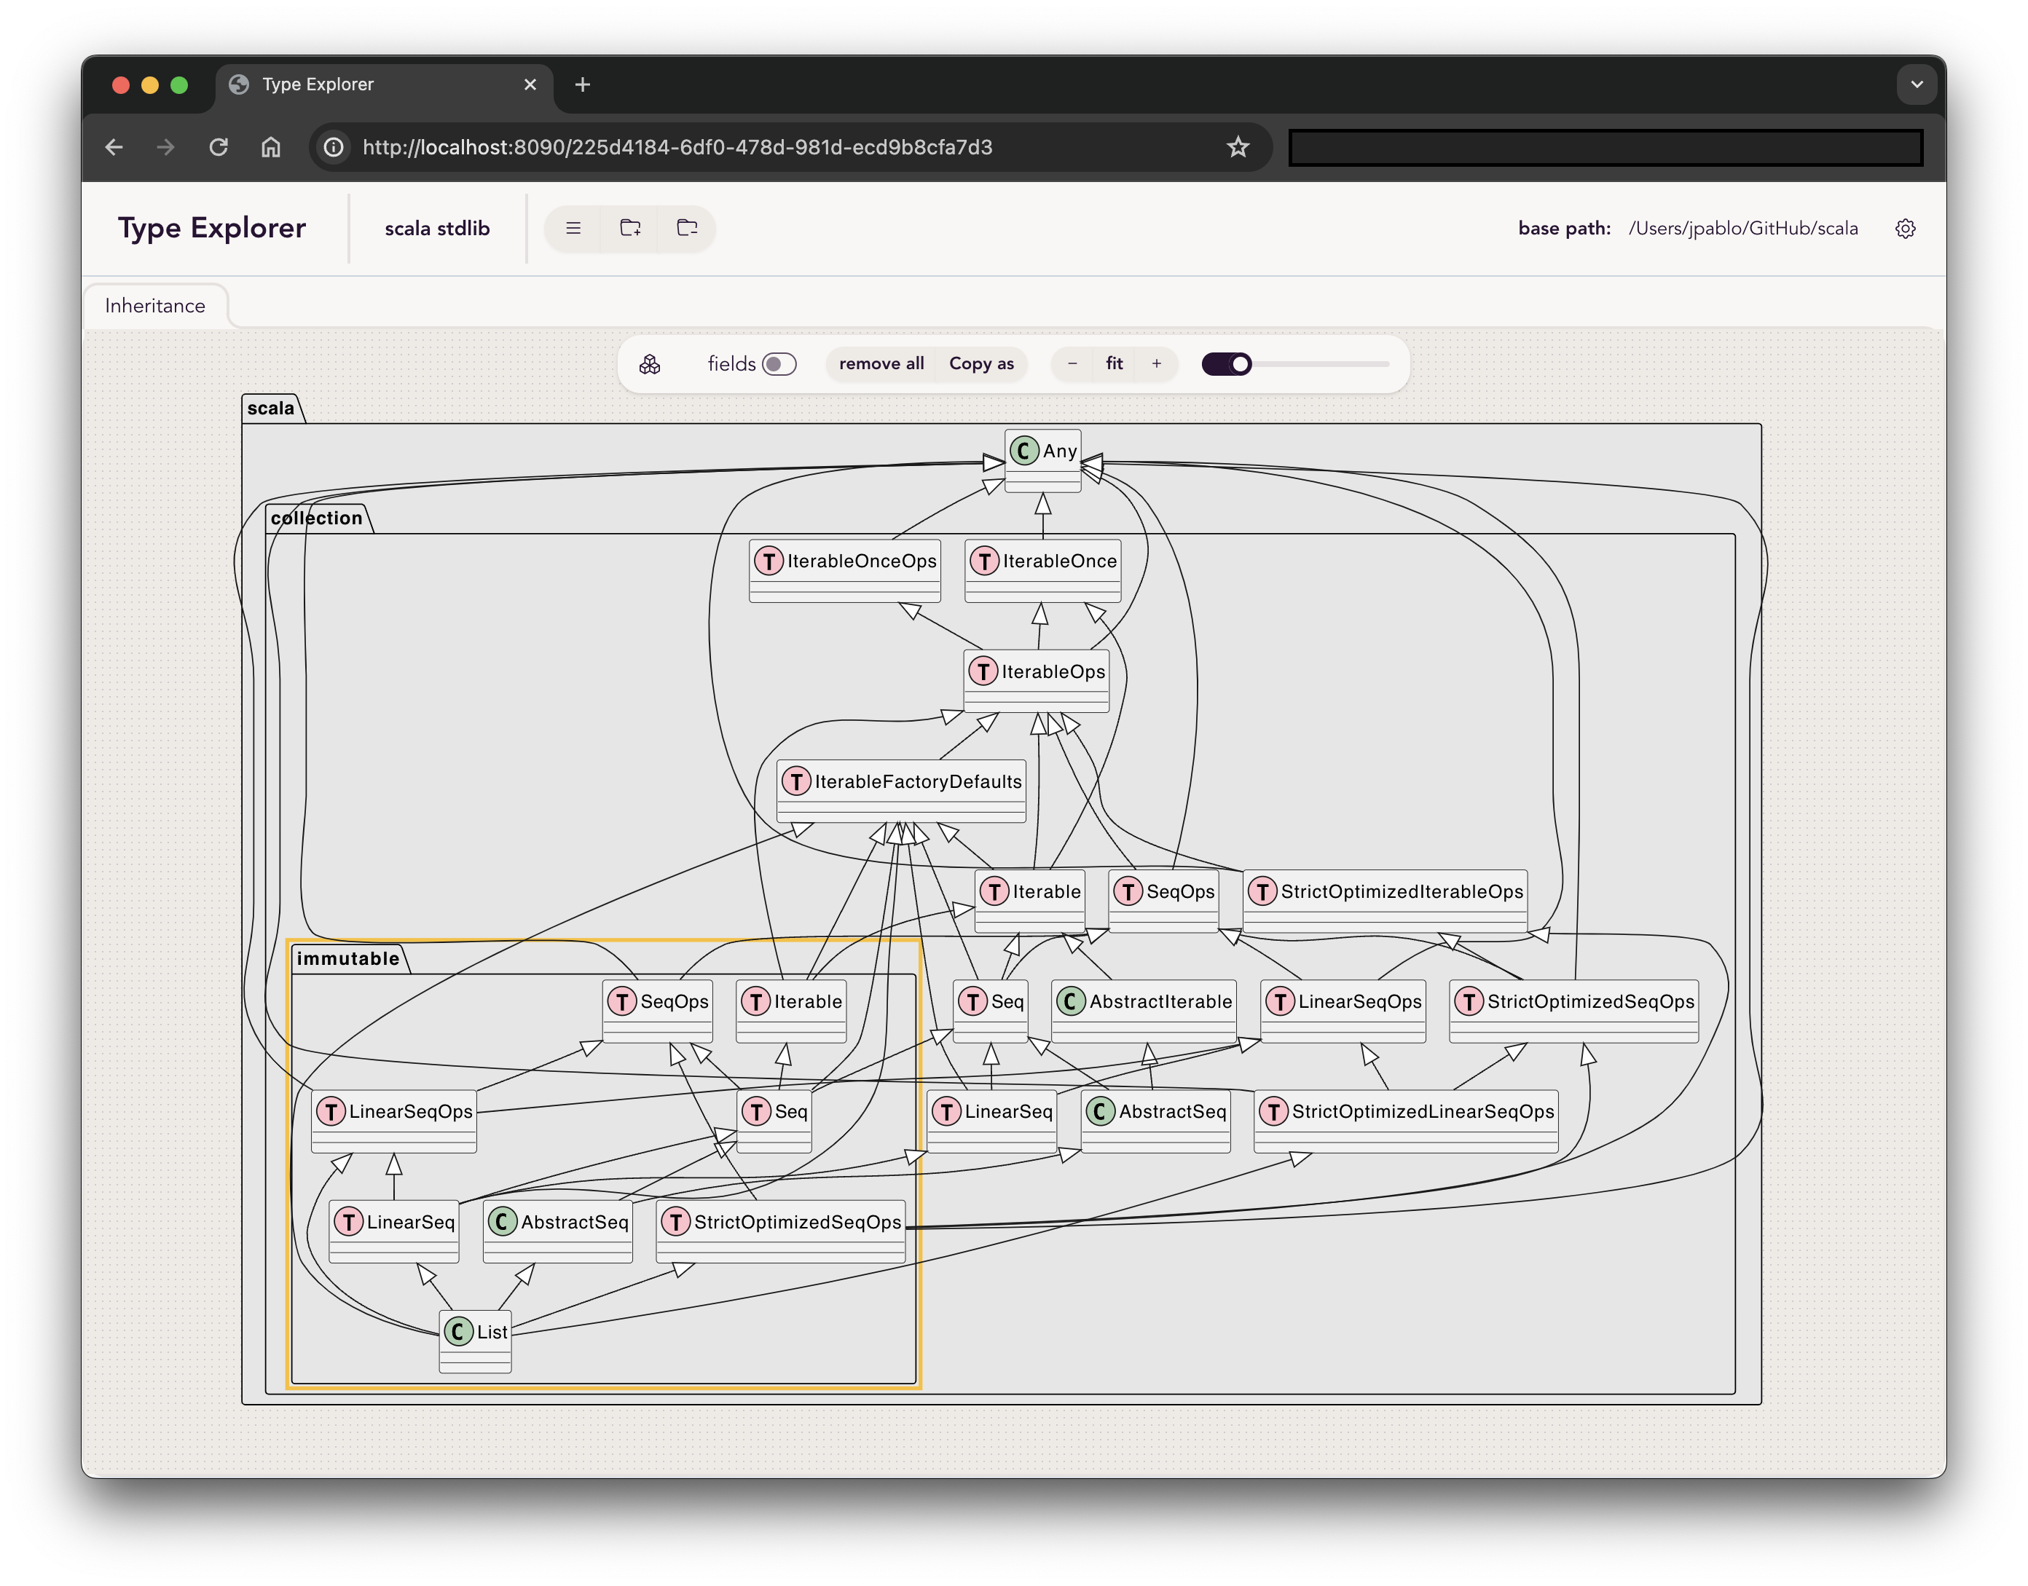Open settings gear next to base path
Viewport: 2028px width, 1586px height.
click(x=1904, y=229)
